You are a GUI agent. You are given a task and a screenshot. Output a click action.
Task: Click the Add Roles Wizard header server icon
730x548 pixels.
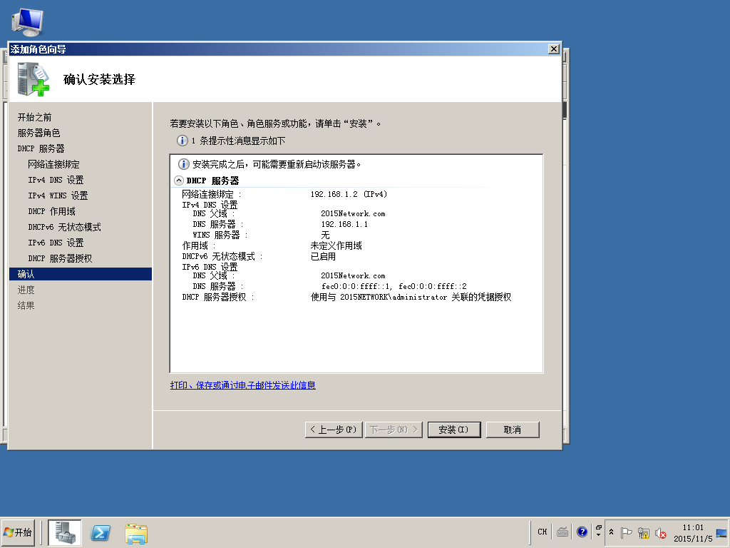(x=33, y=79)
